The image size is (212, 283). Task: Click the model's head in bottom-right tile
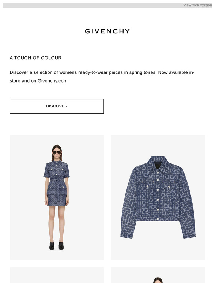coord(158,280)
